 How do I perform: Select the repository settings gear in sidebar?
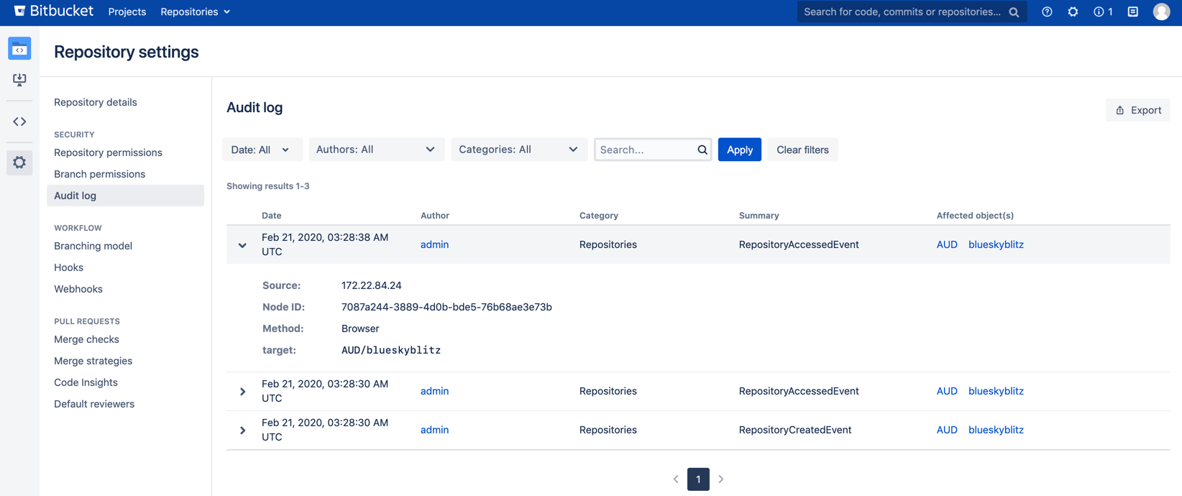coord(19,162)
